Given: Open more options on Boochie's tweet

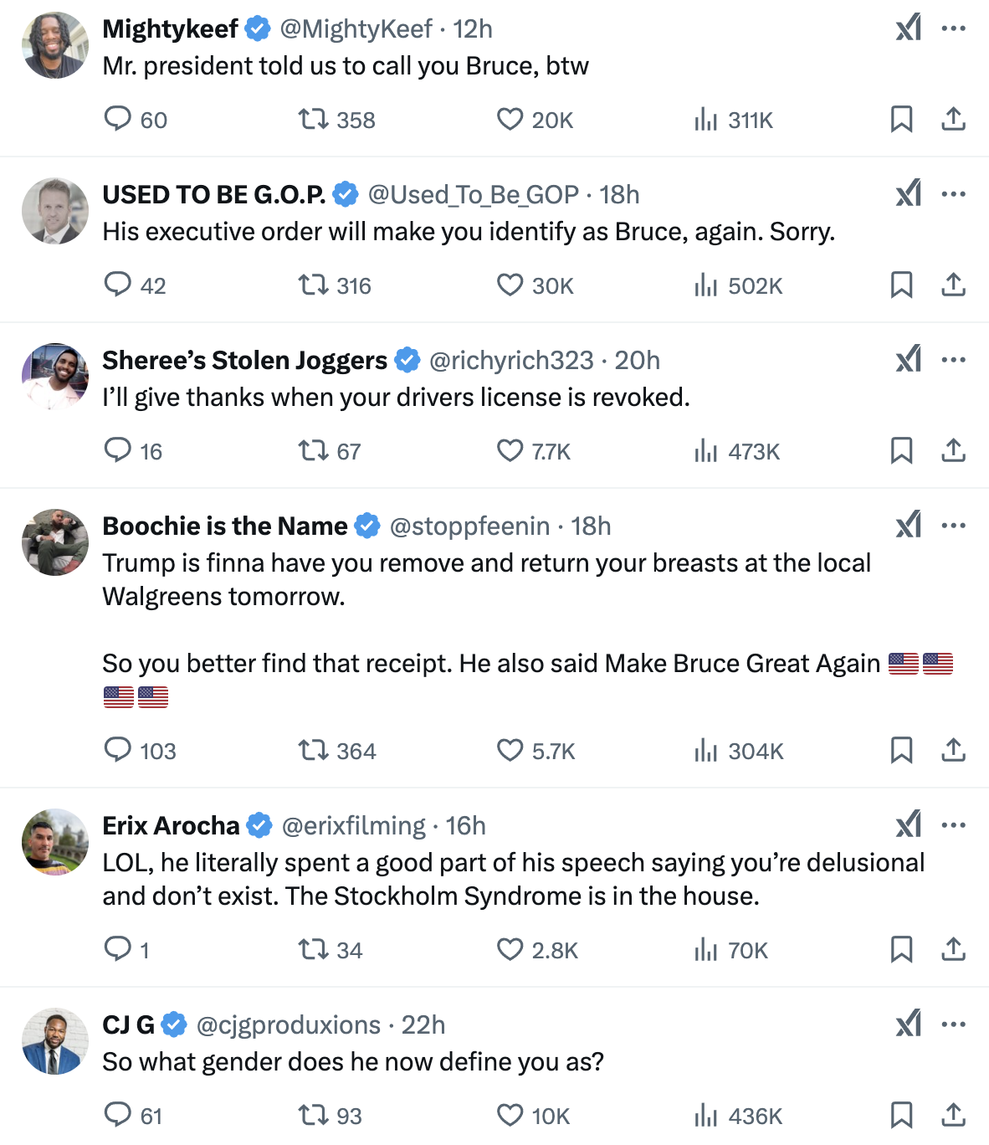Looking at the screenshot, I should [954, 526].
